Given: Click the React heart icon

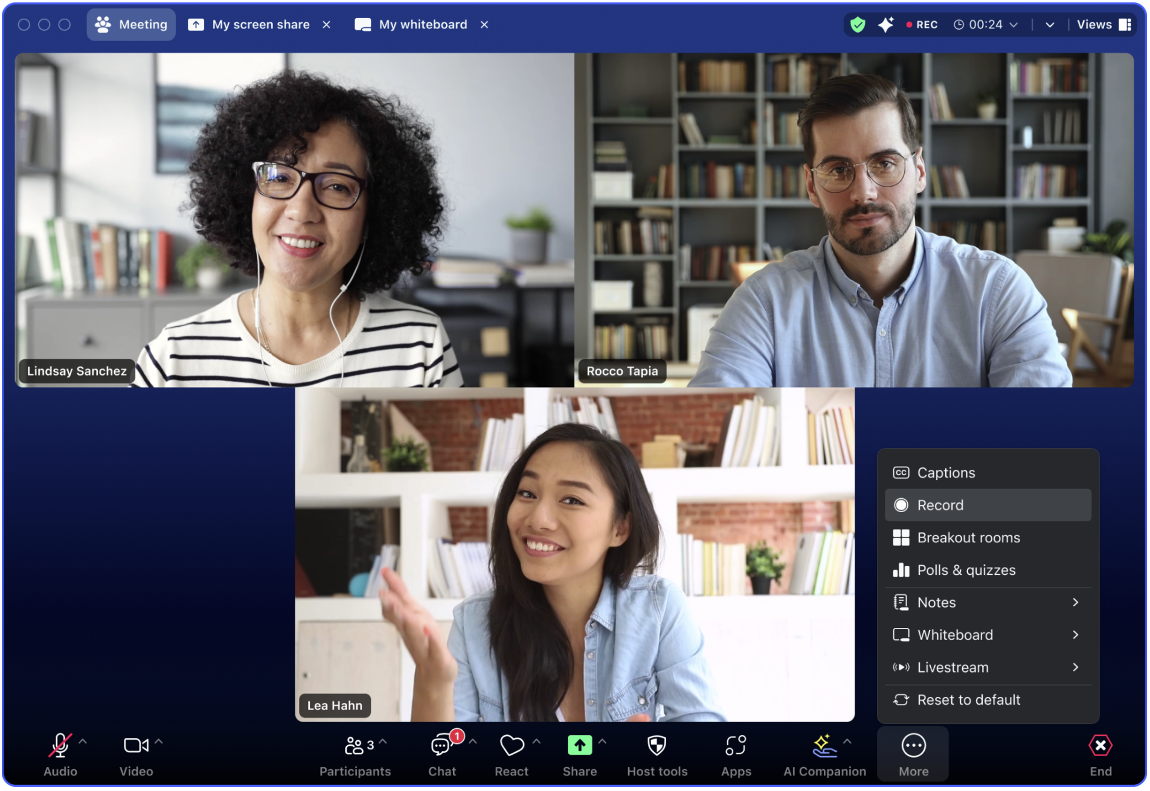Looking at the screenshot, I should 512,746.
